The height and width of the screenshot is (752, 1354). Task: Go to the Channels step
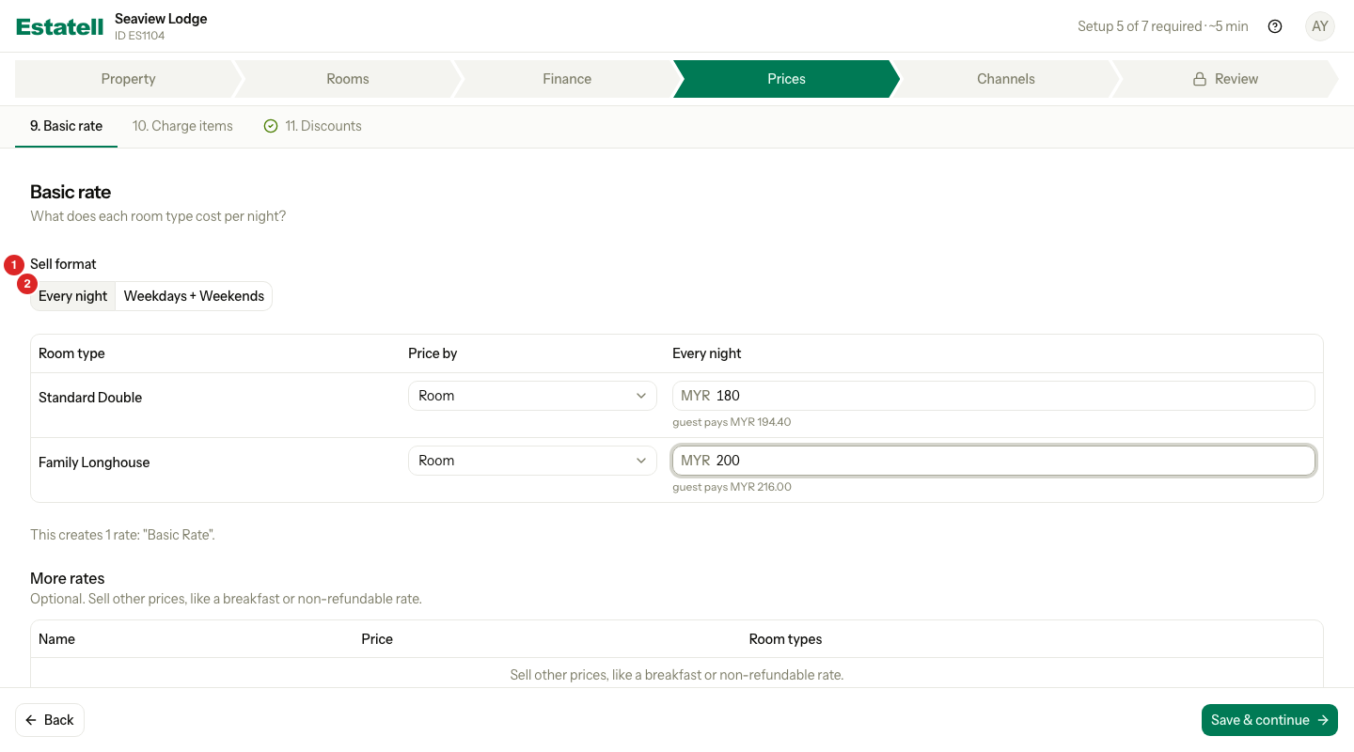(1006, 79)
